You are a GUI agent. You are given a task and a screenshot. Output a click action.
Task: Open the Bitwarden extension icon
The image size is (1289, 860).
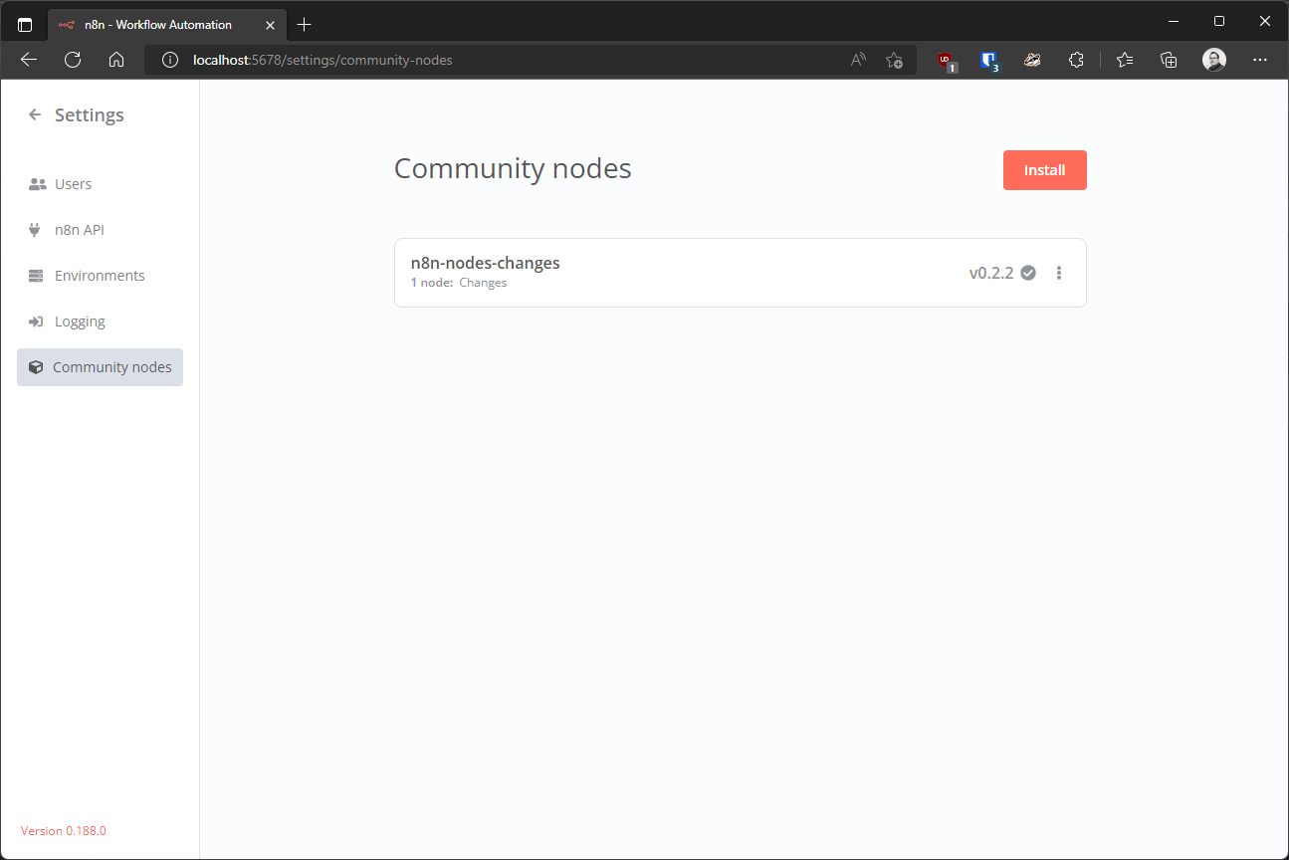pyautogui.click(x=988, y=60)
